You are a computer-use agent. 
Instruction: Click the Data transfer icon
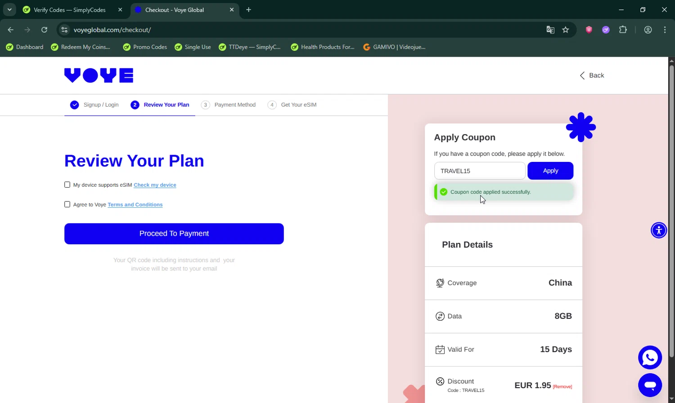click(x=440, y=316)
